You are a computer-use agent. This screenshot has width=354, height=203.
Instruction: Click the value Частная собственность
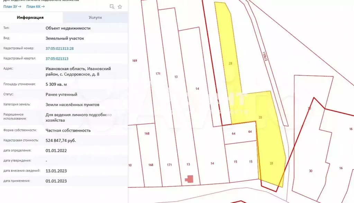pos(68,131)
